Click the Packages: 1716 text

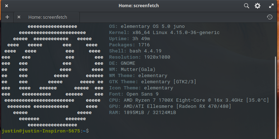click(129, 45)
